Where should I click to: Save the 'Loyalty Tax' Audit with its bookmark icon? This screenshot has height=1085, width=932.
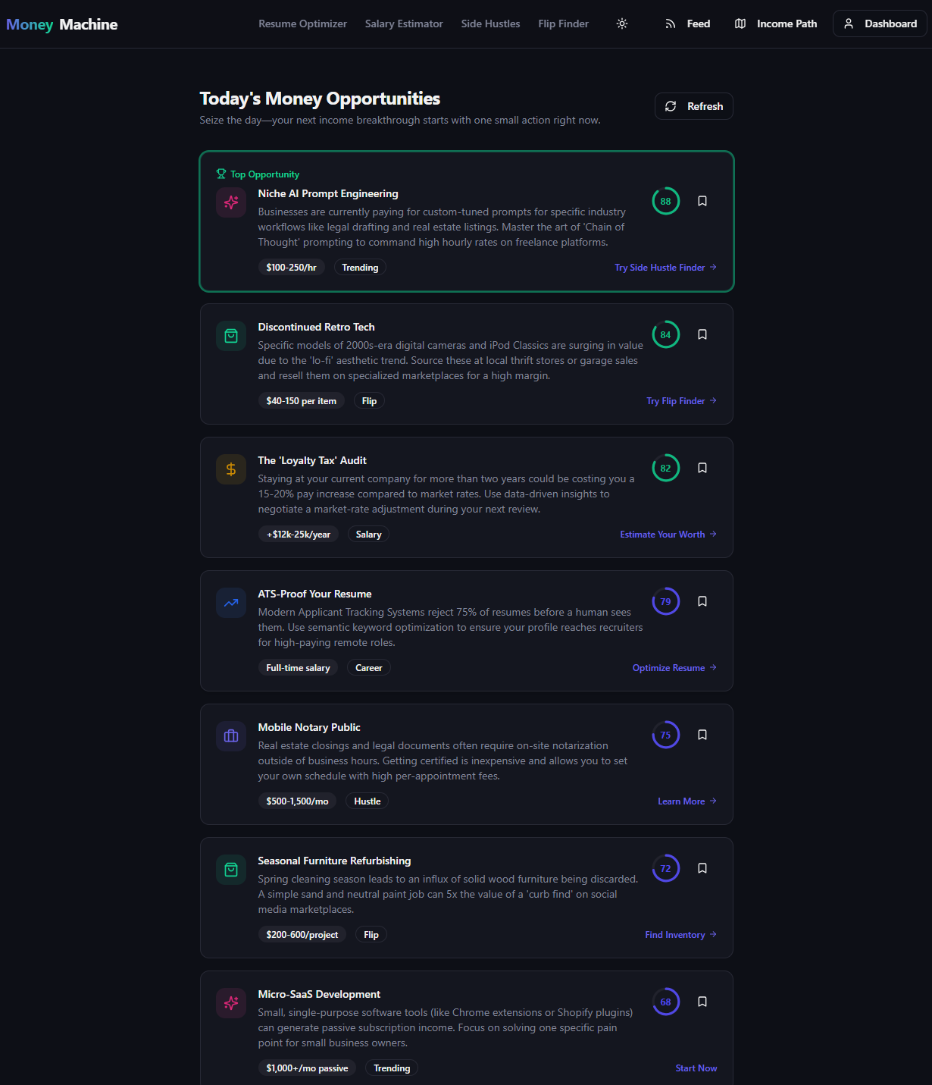pyautogui.click(x=702, y=468)
